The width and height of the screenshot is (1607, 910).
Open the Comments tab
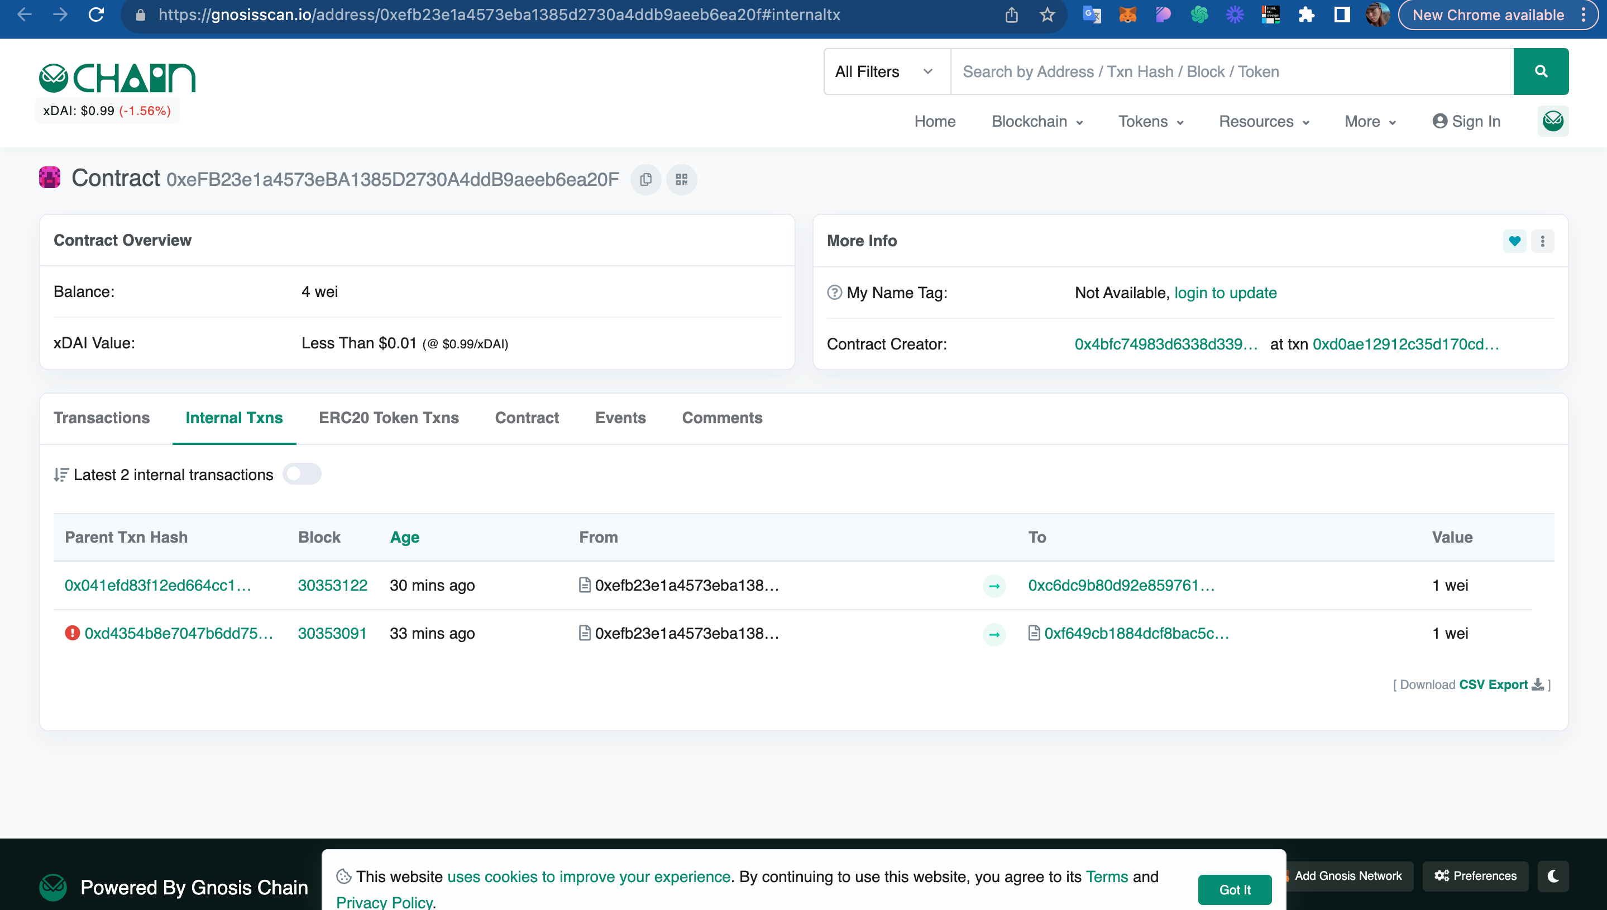click(x=722, y=418)
